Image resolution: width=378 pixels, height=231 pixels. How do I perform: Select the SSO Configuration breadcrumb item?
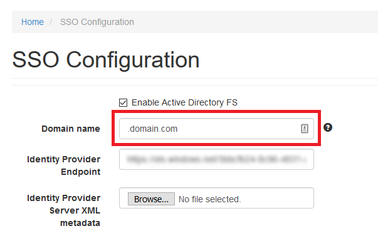click(97, 22)
